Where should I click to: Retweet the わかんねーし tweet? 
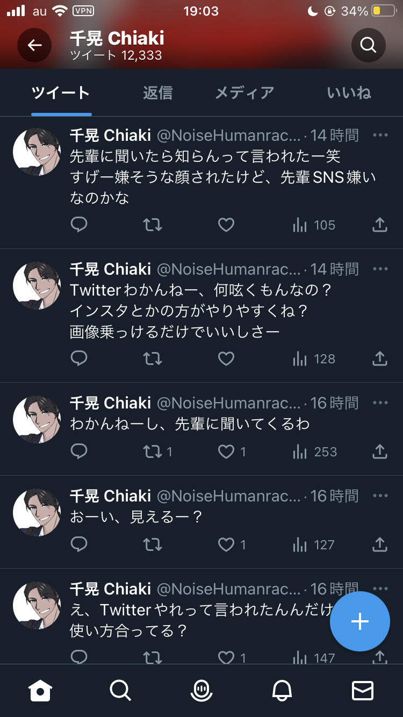(x=153, y=451)
